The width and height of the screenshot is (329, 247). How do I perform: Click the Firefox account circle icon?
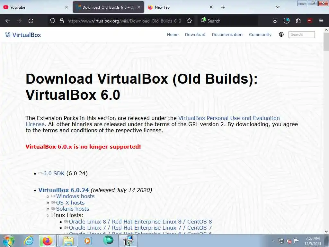[286, 21]
